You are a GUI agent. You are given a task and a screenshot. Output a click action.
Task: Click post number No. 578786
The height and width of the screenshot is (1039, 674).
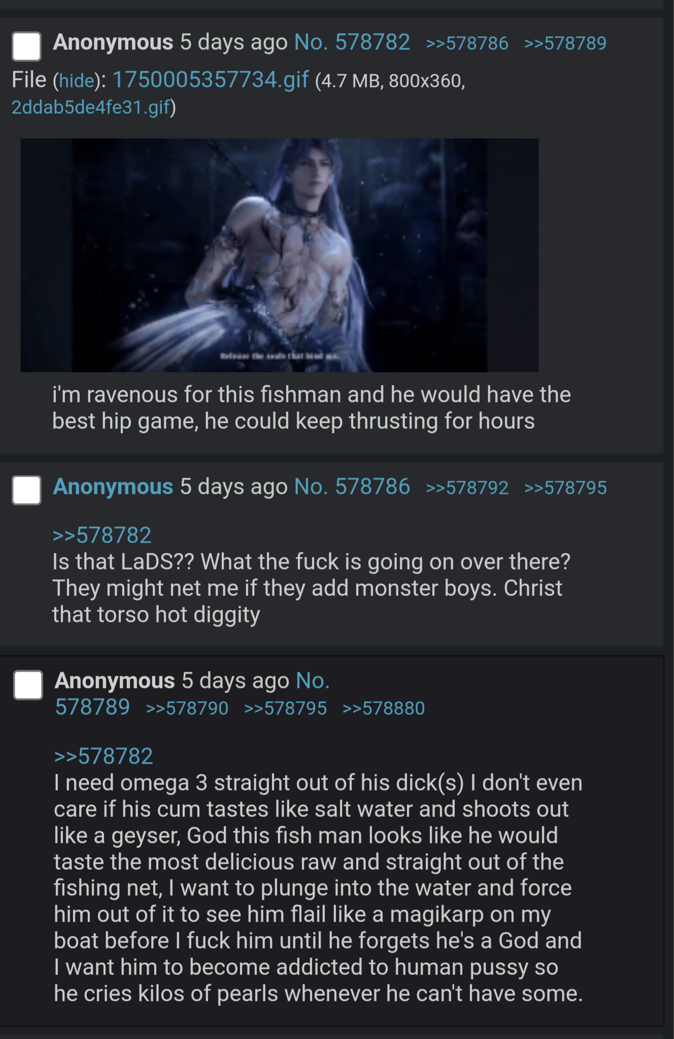pyautogui.click(x=352, y=487)
